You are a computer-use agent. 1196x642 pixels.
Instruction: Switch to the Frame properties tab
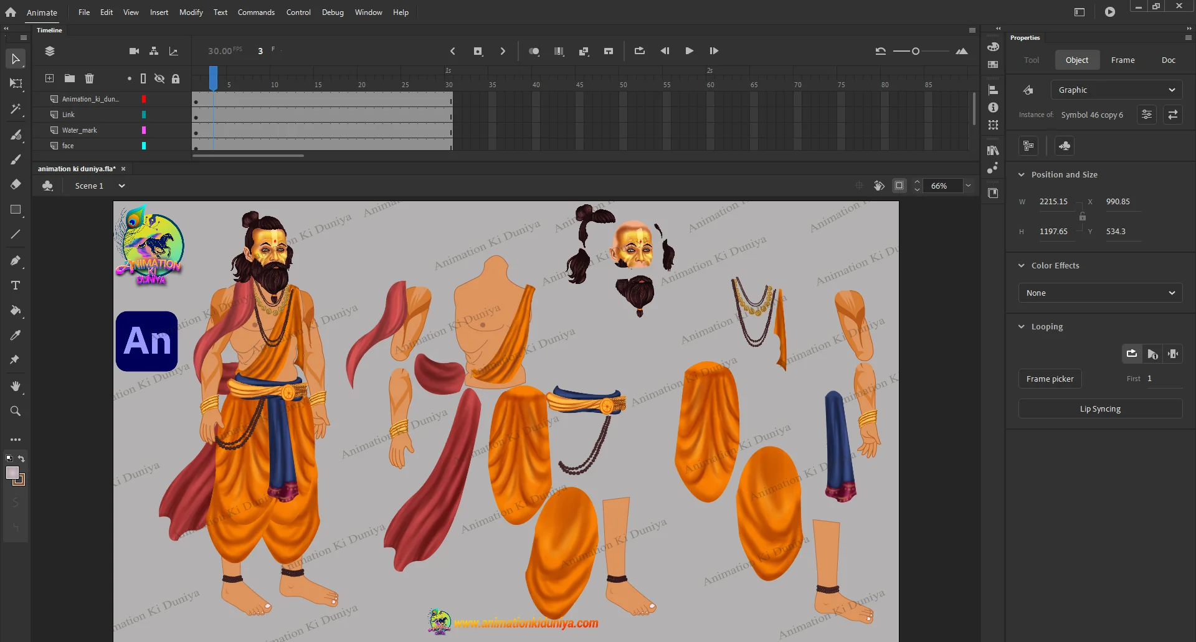point(1122,60)
